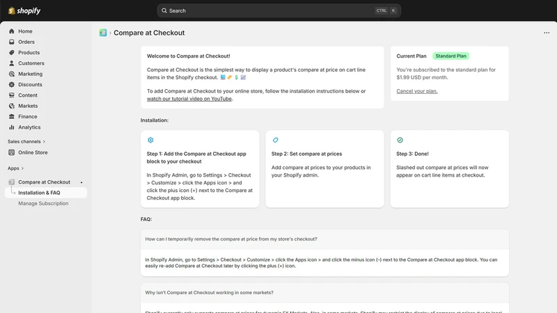
Task: Click the CTRL K shortcut hint
Action: tap(386, 10)
